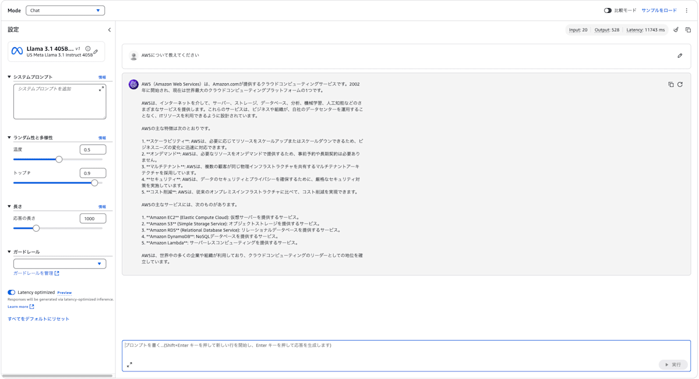Expand the system prompt box with its corner icon
Image resolution: width=699 pixels, height=379 pixels.
(x=101, y=89)
